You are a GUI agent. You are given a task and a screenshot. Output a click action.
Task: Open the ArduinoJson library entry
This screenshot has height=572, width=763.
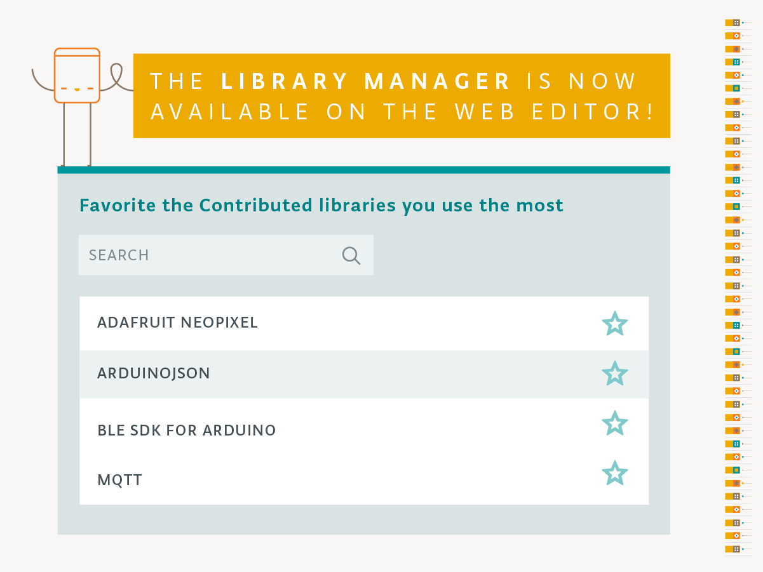click(x=153, y=373)
